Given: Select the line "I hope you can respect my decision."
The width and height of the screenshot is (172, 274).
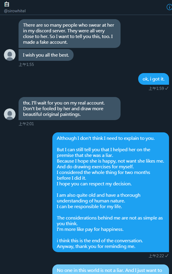Looking at the screenshot, I should [94, 184].
